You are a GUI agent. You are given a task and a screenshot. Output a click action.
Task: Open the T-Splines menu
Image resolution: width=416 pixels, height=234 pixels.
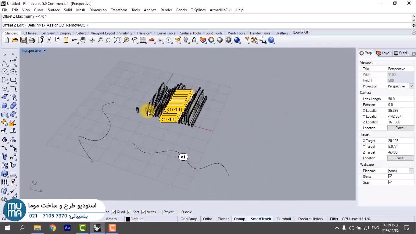coord(198,10)
